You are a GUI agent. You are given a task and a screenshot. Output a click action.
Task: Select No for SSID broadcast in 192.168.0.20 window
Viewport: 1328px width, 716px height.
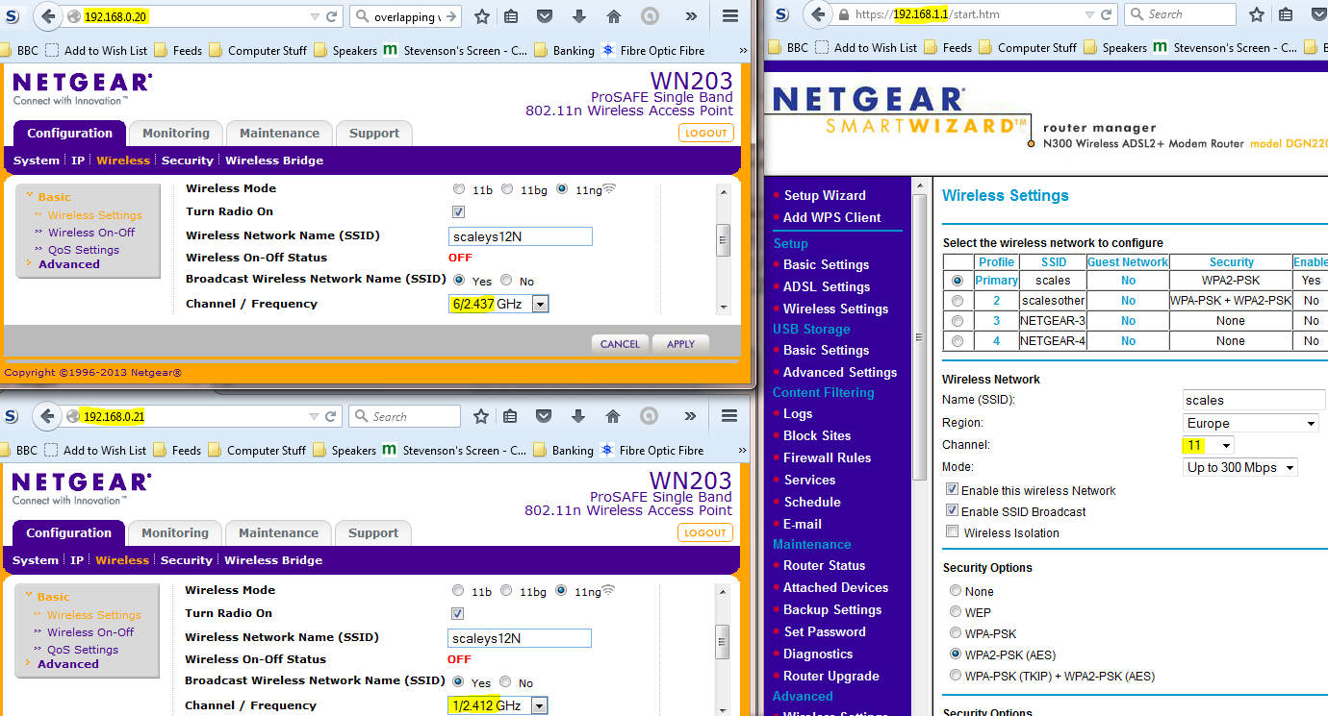(507, 281)
